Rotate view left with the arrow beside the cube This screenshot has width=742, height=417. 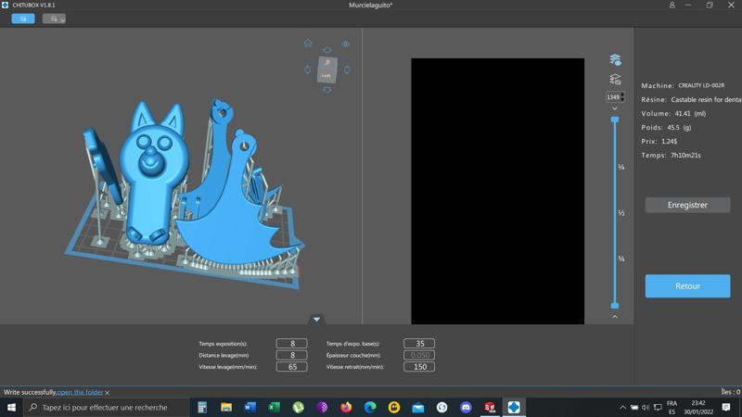tap(308, 69)
